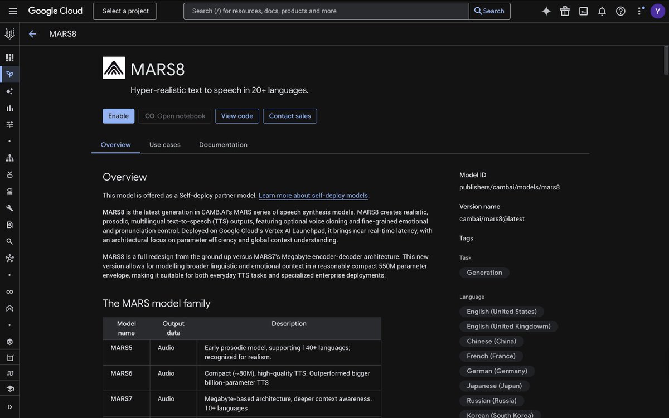Switch to the Use cases tab
Image resolution: width=669 pixels, height=418 pixels.
(165, 145)
